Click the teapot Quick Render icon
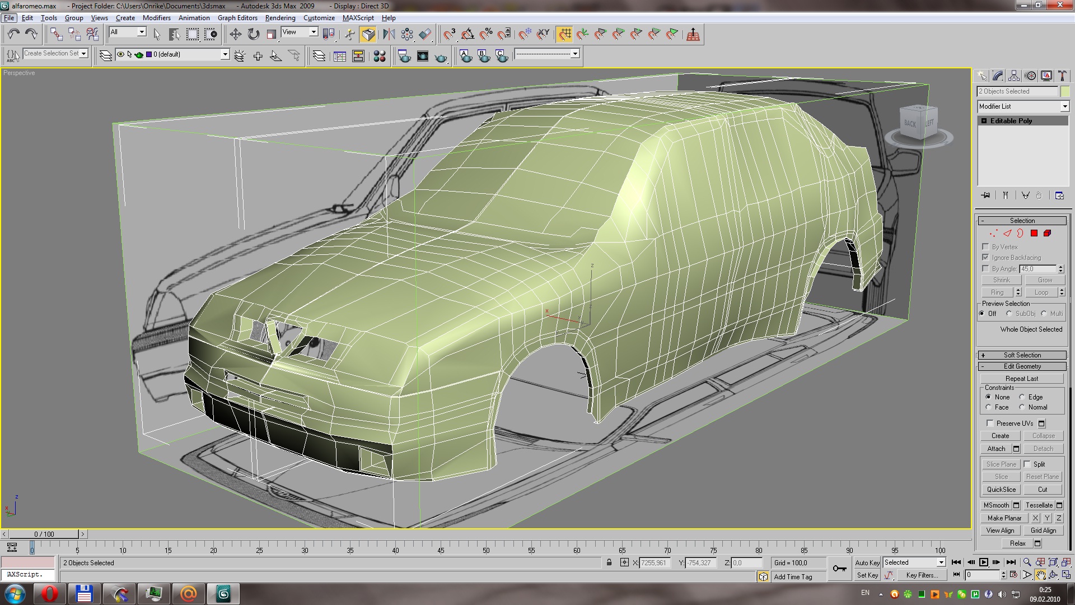The width and height of the screenshot is (1075, 605). [x=441, y=57]
